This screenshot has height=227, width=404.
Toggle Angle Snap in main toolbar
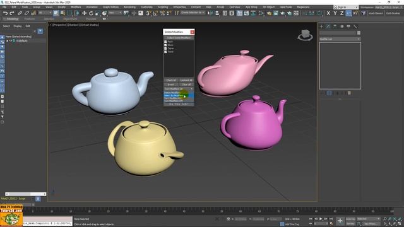[x=155, y=13]
